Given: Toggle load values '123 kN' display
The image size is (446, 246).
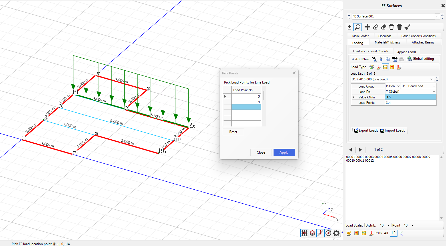Looking at the screenshot, I should point(379,233).
